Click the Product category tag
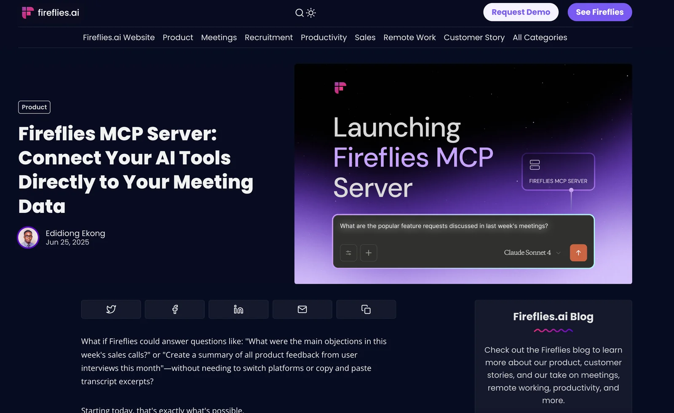674x413 pixels. pyautogui.click(x=34, y=107)
